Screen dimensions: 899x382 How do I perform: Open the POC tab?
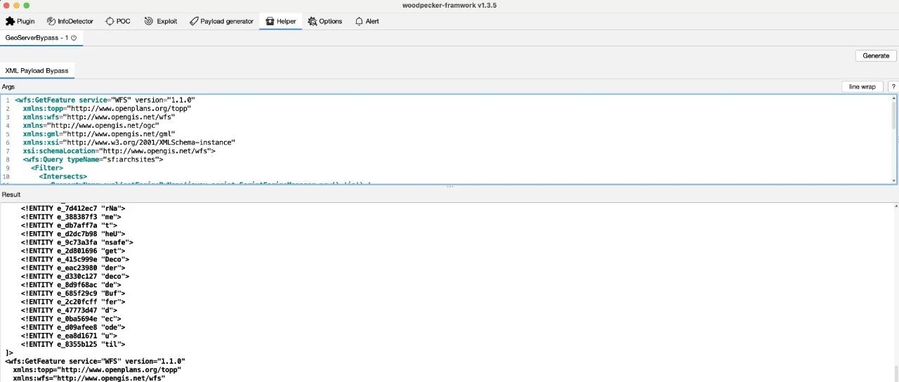coord(118,21)
